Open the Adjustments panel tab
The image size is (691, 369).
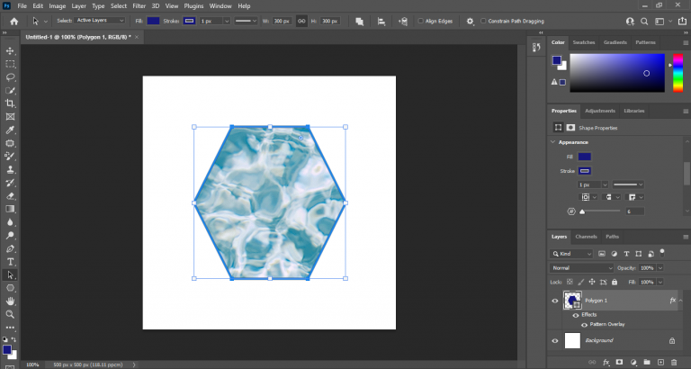pos(599,111)
